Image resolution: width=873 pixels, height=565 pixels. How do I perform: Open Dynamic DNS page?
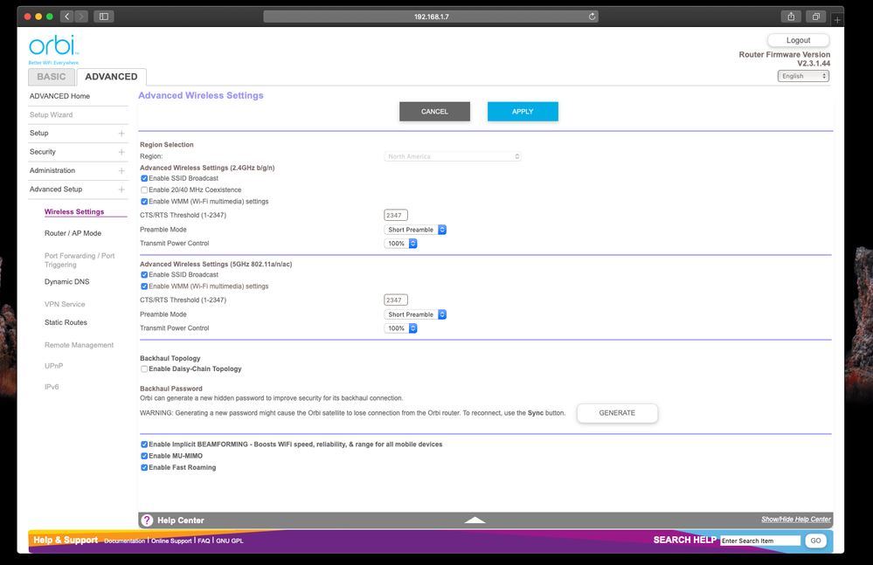pyautogui.click(x=66, y=282)
